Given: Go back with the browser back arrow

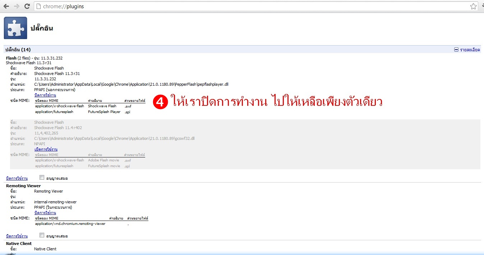Looking at the screenshot, I should click(x=6, y=6).
